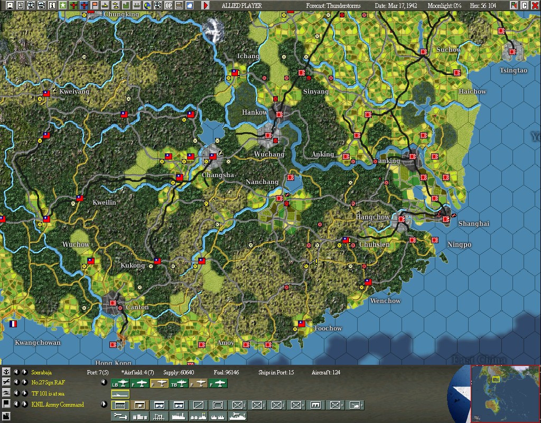Click the red end turn arrow
The height and width of the screenshot is (423, 541).
coord(206,5)
